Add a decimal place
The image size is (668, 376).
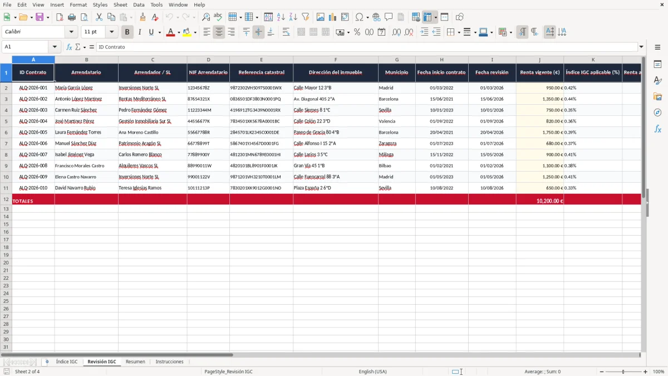click(x=396, y=32)
